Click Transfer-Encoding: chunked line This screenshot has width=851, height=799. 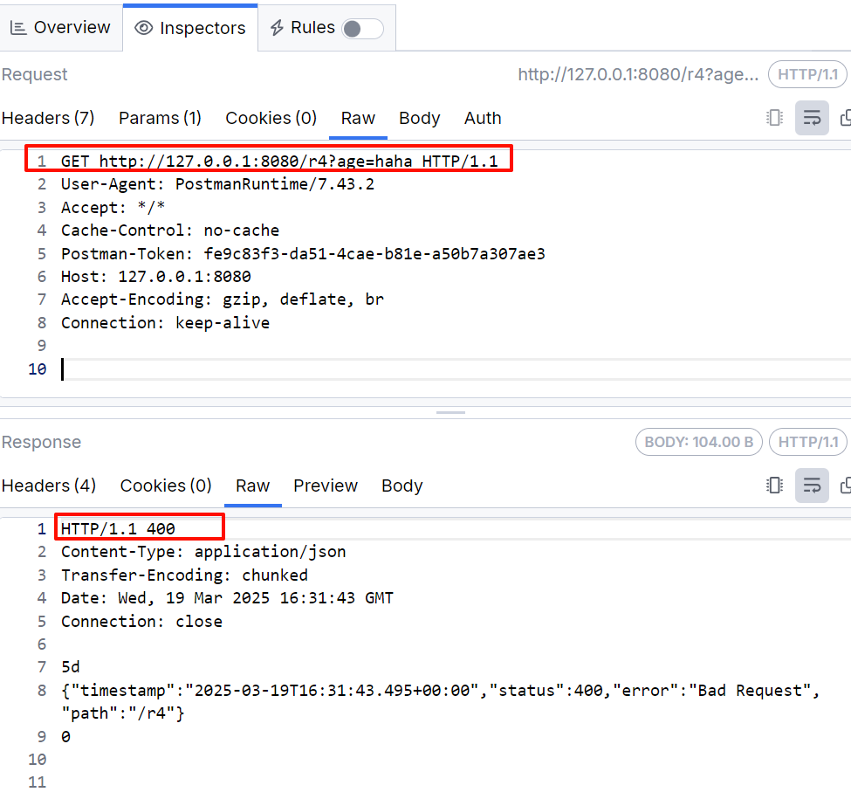click(184, 575)
